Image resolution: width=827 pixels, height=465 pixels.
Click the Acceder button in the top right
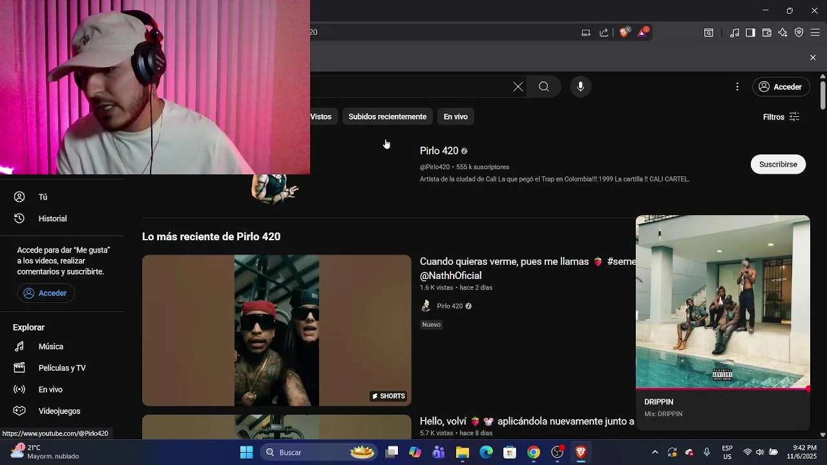781,87
